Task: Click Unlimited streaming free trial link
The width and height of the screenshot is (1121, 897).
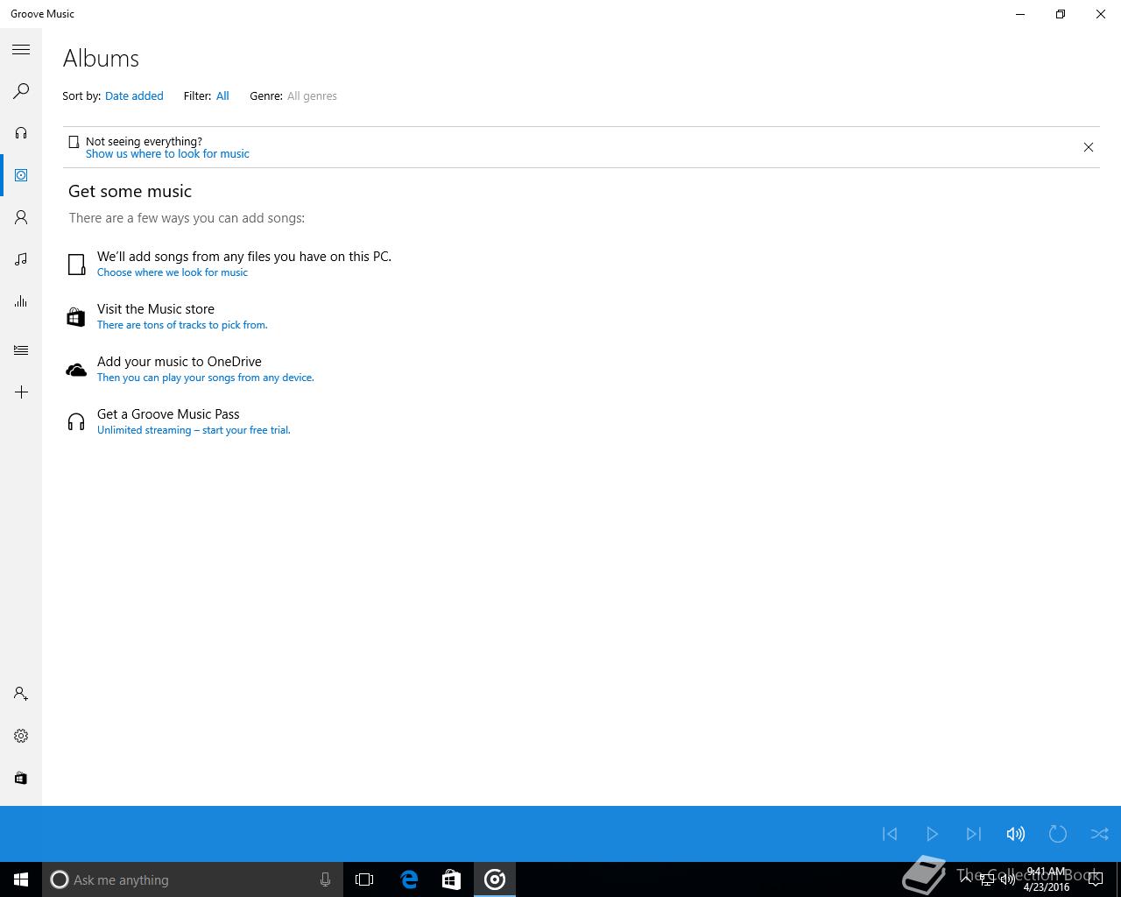Action: (x=194, y=430)
